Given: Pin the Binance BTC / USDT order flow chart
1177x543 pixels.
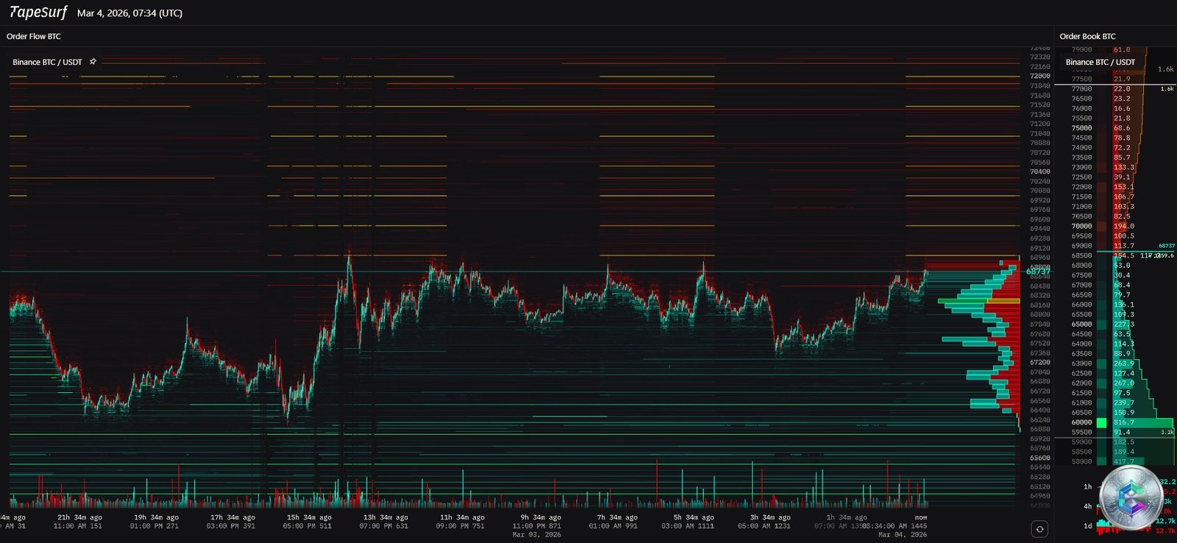Looking at the screenshot, I should pyautogui.click(x=93, y=62).
